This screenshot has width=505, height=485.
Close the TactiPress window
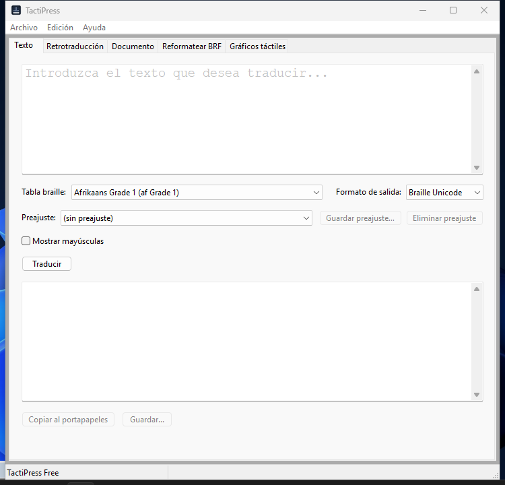pyautogui.click(x=484, y=10)
